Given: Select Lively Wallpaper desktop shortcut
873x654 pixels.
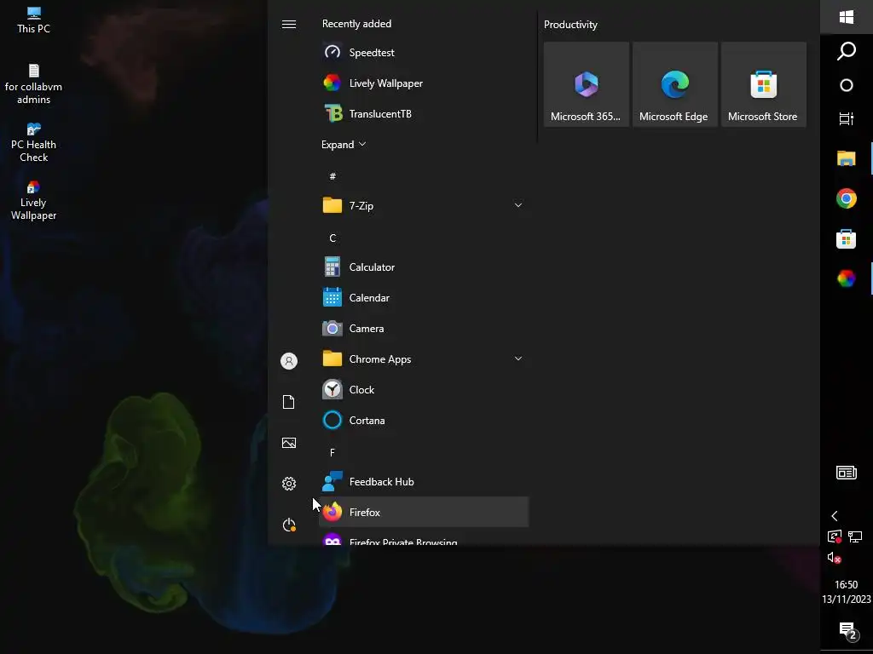Looking at the screenshot, I should tap(33, 201).
